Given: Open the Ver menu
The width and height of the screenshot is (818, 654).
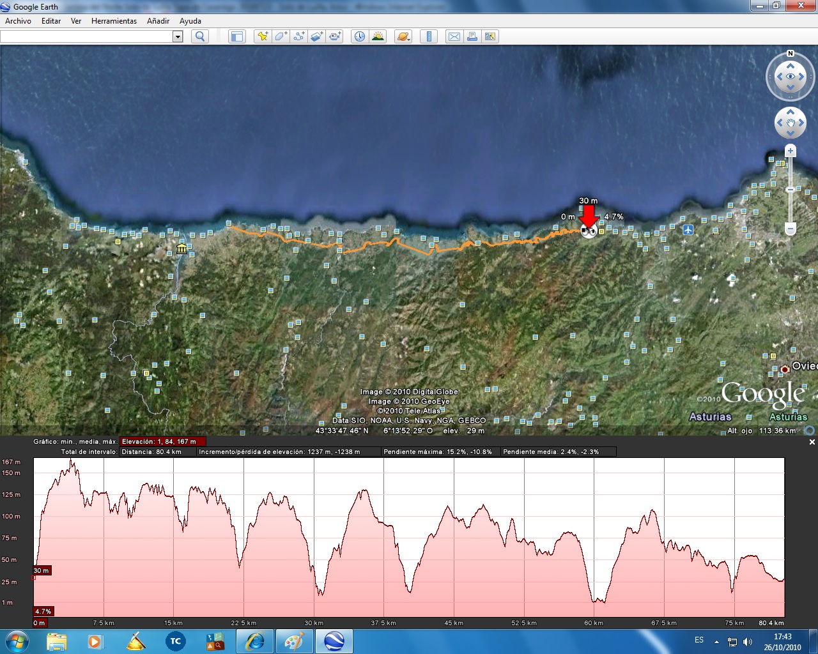Looking at the screenshot, I should tap(76, 21).
